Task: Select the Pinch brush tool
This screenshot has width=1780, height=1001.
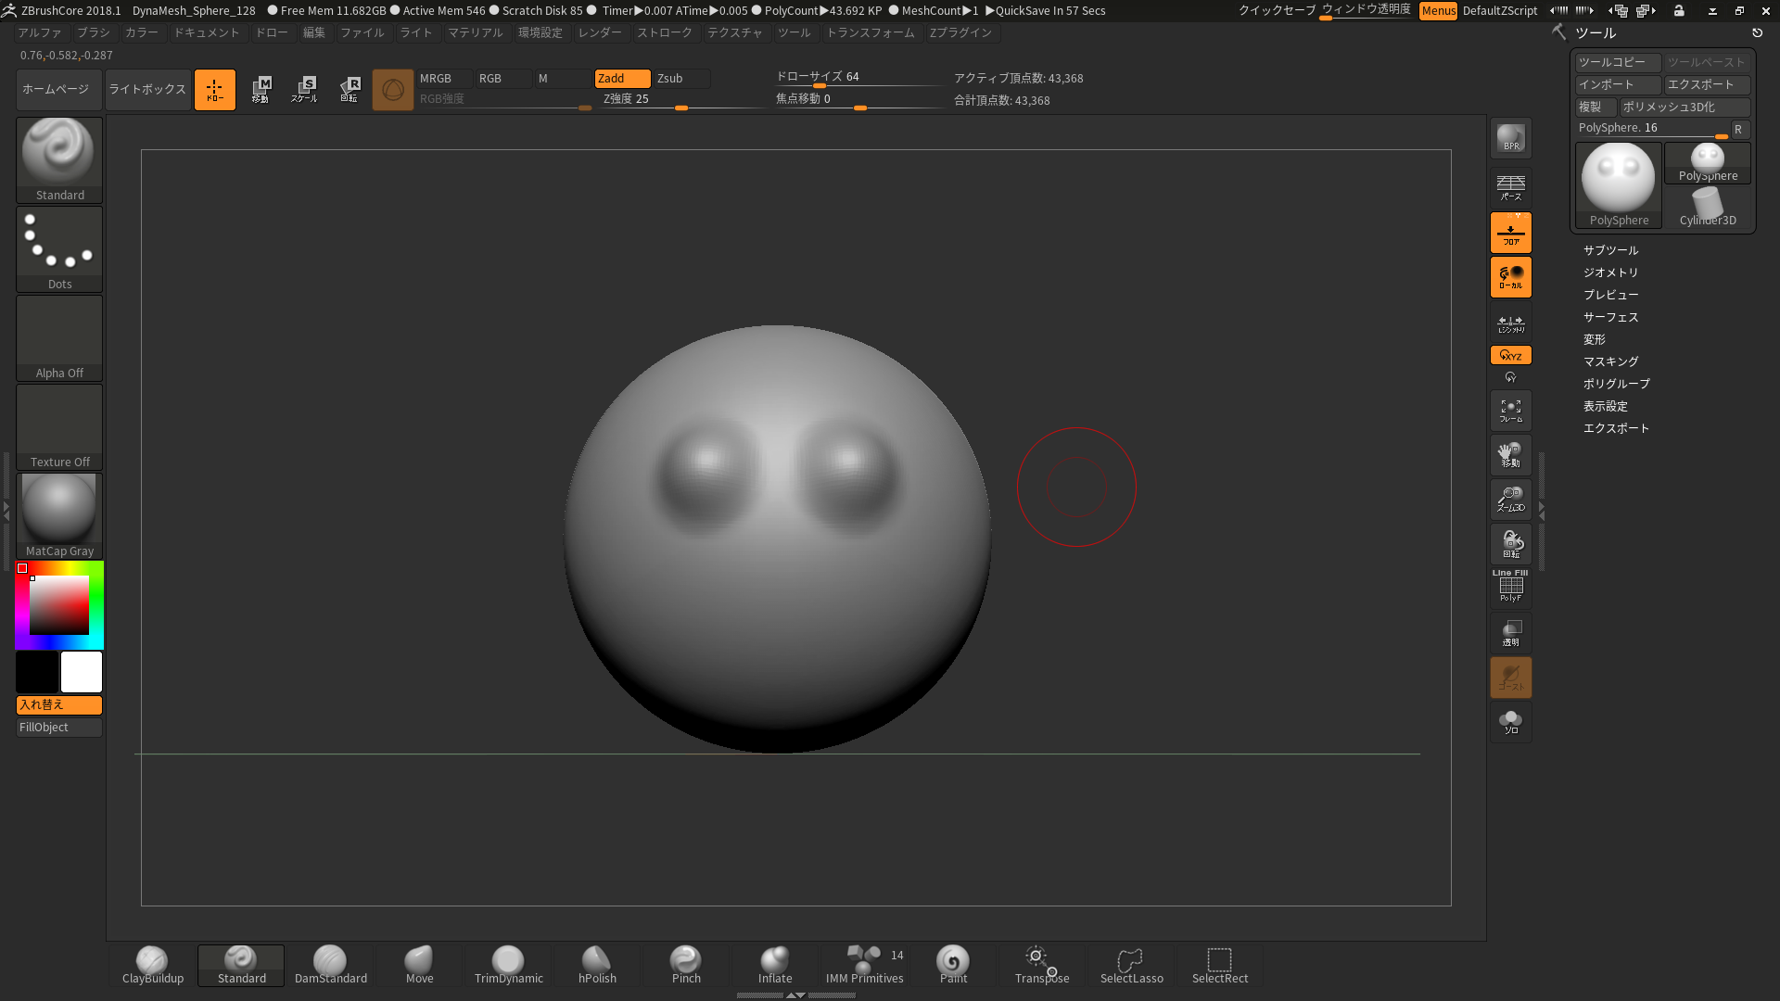Action: pyautogui.click(x=686, y=962)
